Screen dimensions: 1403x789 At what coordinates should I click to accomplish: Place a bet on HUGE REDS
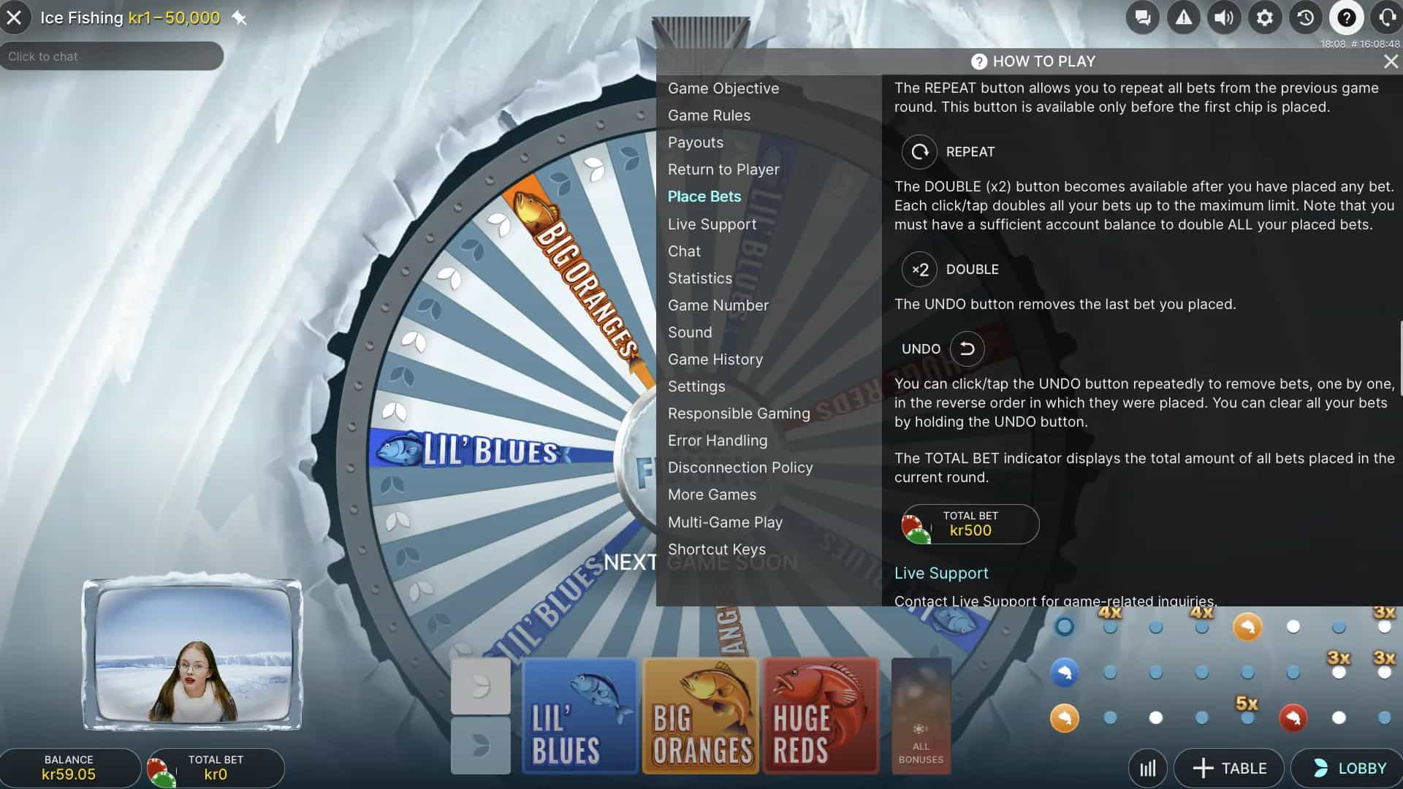[820, 716]
